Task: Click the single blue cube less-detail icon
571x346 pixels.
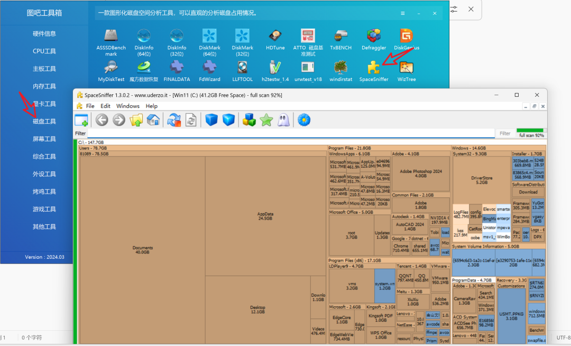Action: tap(211, 120)
